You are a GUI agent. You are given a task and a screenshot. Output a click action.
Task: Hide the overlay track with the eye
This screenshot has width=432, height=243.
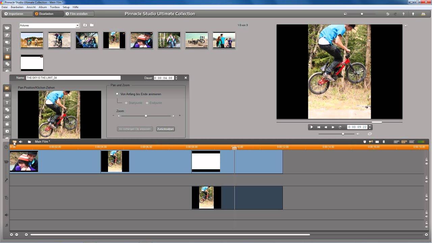pos(427,199)
